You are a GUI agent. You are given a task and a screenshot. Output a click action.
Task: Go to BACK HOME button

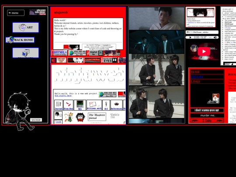click(20, 40)
